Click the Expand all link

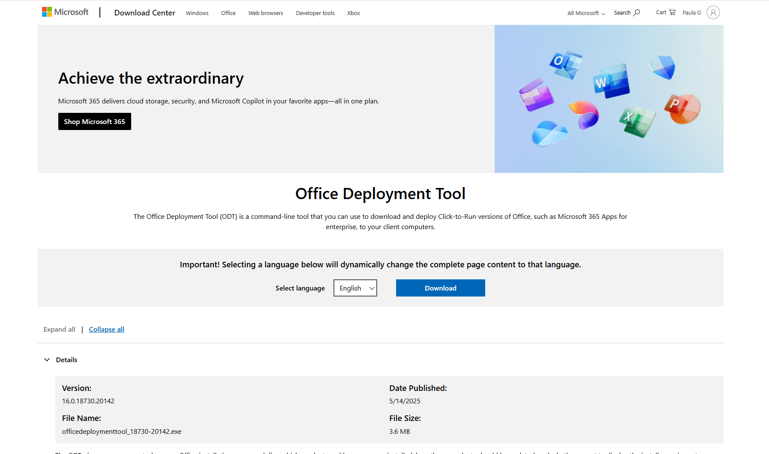(x=59, y=329)
